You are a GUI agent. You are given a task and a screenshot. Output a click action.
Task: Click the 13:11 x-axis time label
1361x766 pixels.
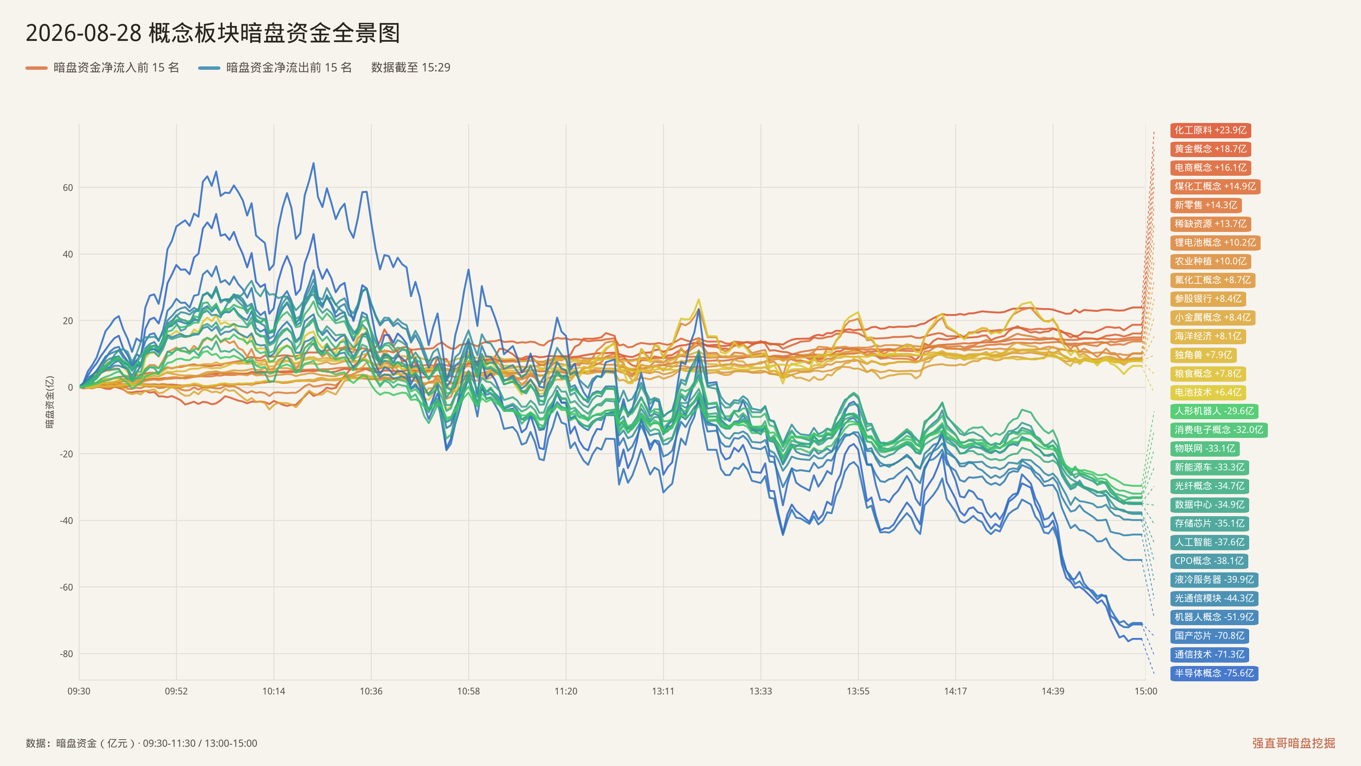tap(663, 691)
